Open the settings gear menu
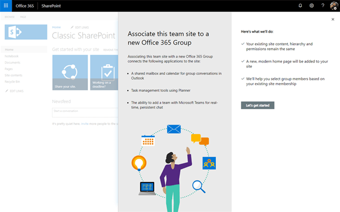 point(312,5)
